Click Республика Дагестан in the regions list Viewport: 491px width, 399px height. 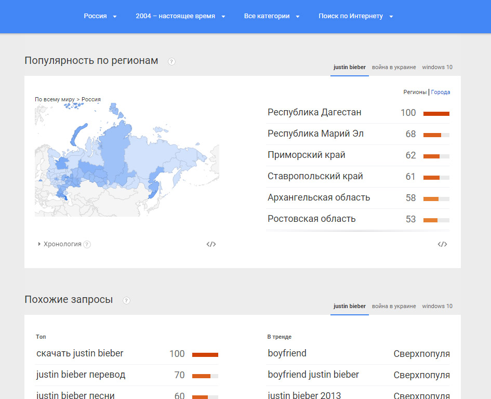tap(314, 113)
